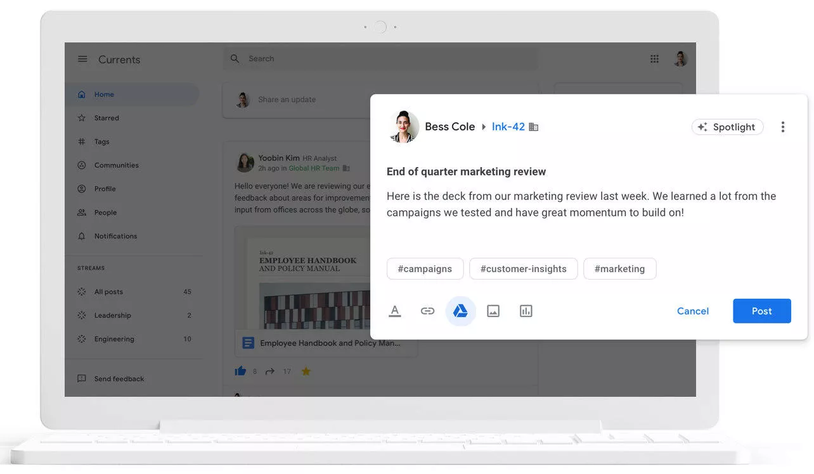This screenshot has width=814, height=474.
Task: Add a poll using the chart icon
Action: pyautogui.click(x=526, y=311)
